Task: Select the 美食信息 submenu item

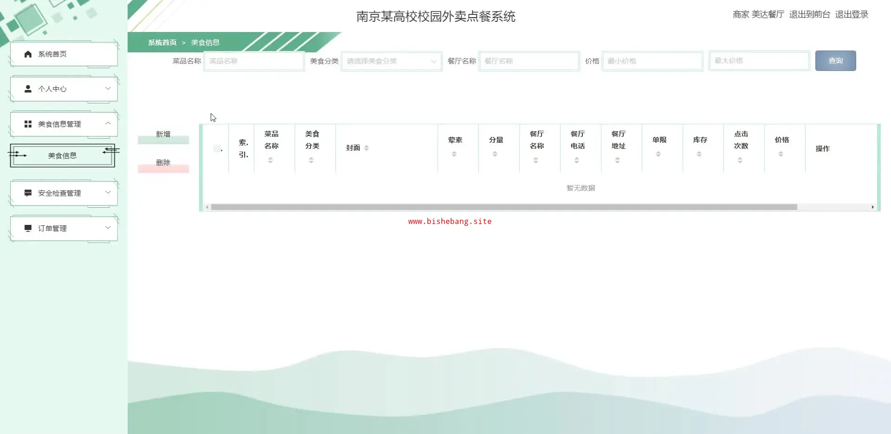Action: click(x=62, y=156)
